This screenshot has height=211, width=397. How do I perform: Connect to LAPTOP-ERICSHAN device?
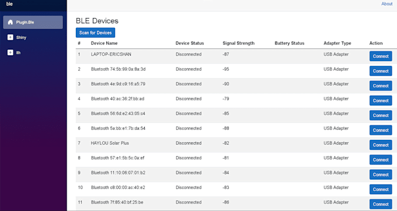point(381,56)
